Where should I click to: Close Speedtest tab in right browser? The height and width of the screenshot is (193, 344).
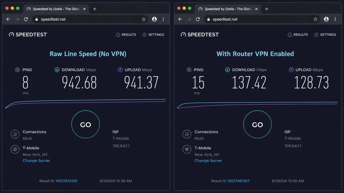pos(257,9)
